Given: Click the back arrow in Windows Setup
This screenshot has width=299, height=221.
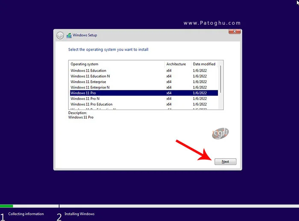Looking at the screenshot, I should pos(60,35).
